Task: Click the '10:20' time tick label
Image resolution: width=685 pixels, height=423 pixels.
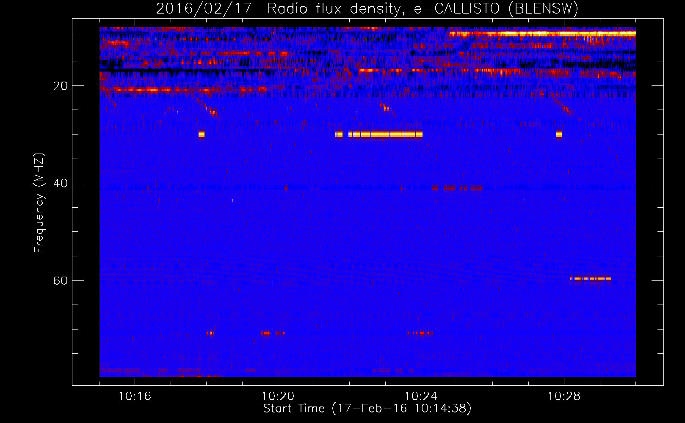Action: (x=278, y=396)
